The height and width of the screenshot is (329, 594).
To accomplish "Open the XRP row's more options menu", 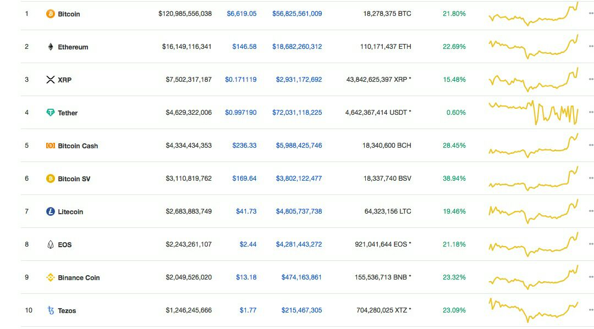I will click(591, 80).
